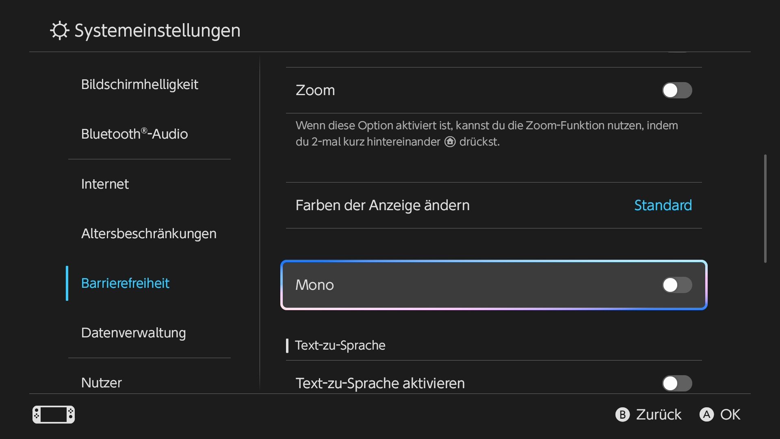Enable the Mono audio switch
The height and width of the screenshot is (439, 780).
tap(677, 285)
